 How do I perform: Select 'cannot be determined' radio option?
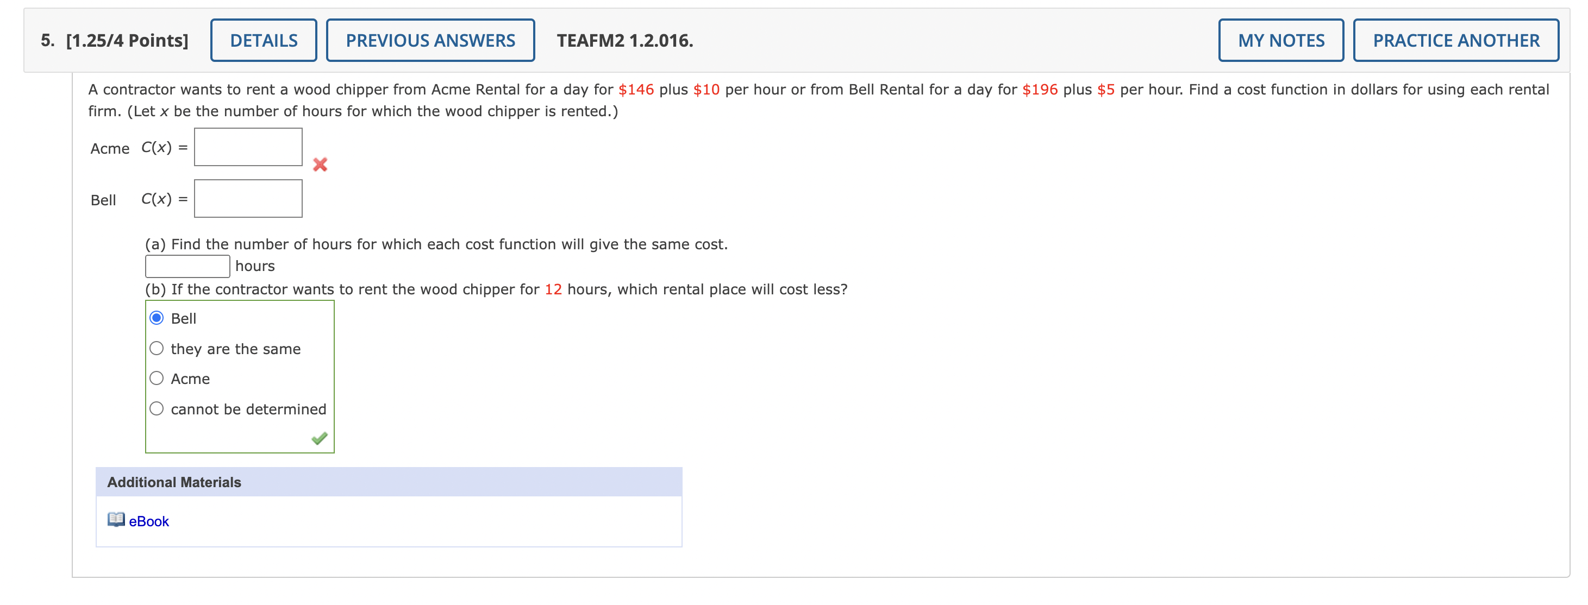157,408
